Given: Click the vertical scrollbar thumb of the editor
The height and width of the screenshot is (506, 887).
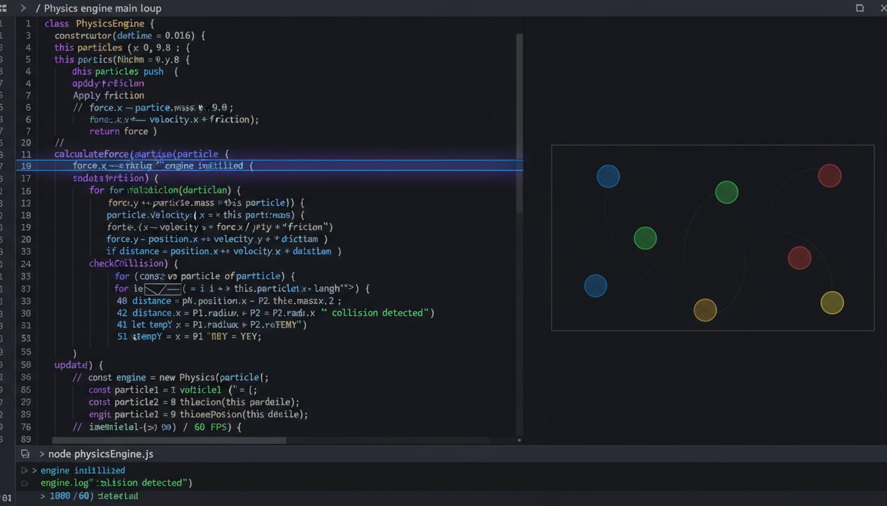Looking at the screenshot, I should click(519, 122).
